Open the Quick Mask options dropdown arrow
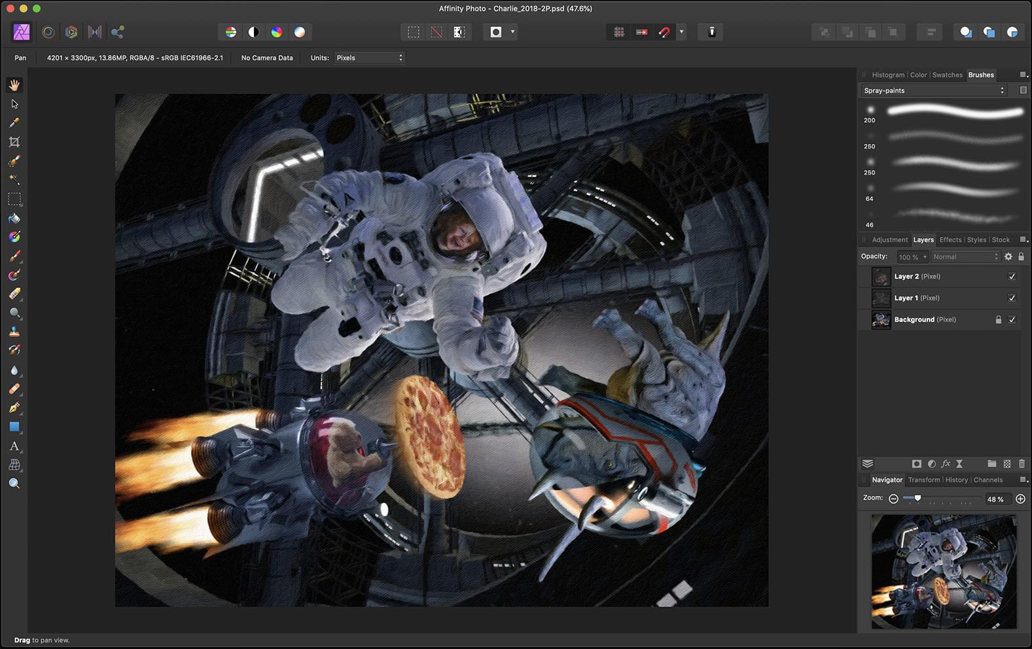The image size is (1032, 649). 512,31
